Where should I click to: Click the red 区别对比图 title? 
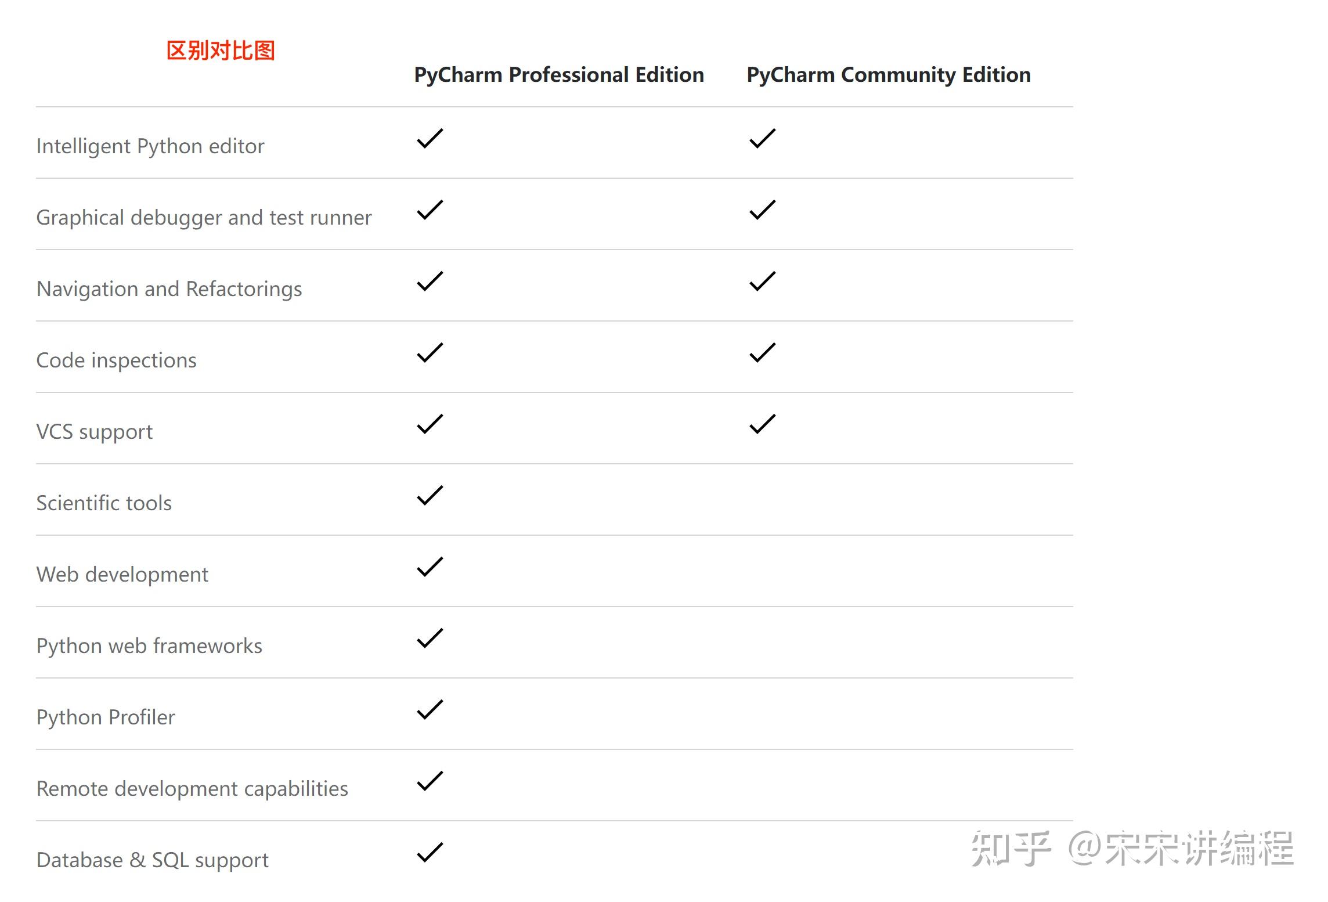coord(221,50)
